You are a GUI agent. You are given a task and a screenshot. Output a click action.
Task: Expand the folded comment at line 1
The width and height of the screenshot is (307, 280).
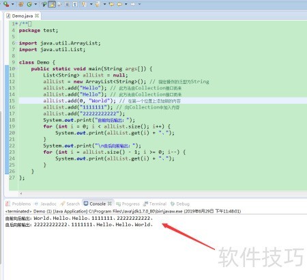click(16, 24)
